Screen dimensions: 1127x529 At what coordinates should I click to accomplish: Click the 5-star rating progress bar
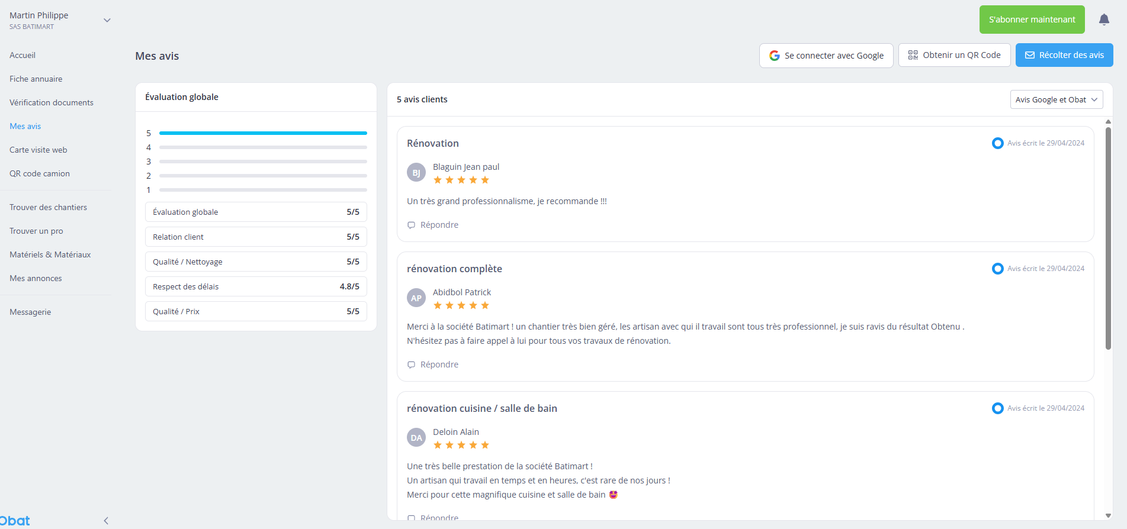[x=263, y=133]
